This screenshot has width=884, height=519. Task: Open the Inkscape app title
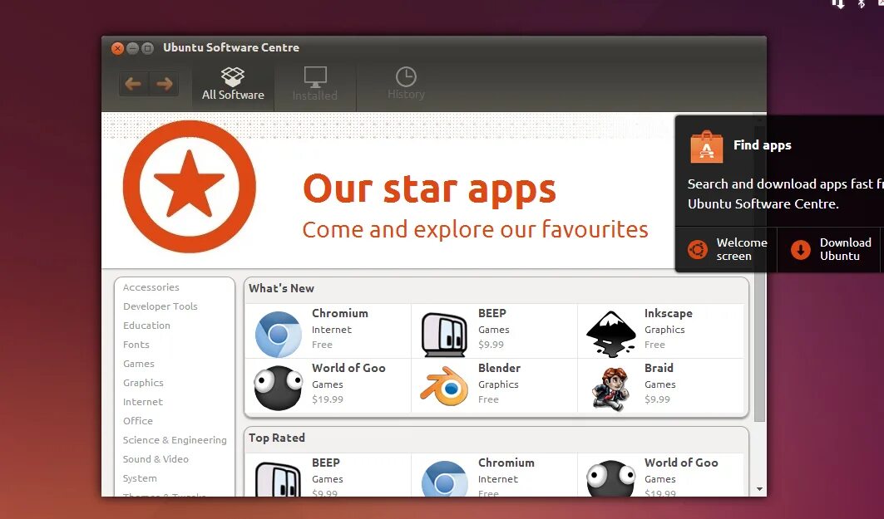669,313
